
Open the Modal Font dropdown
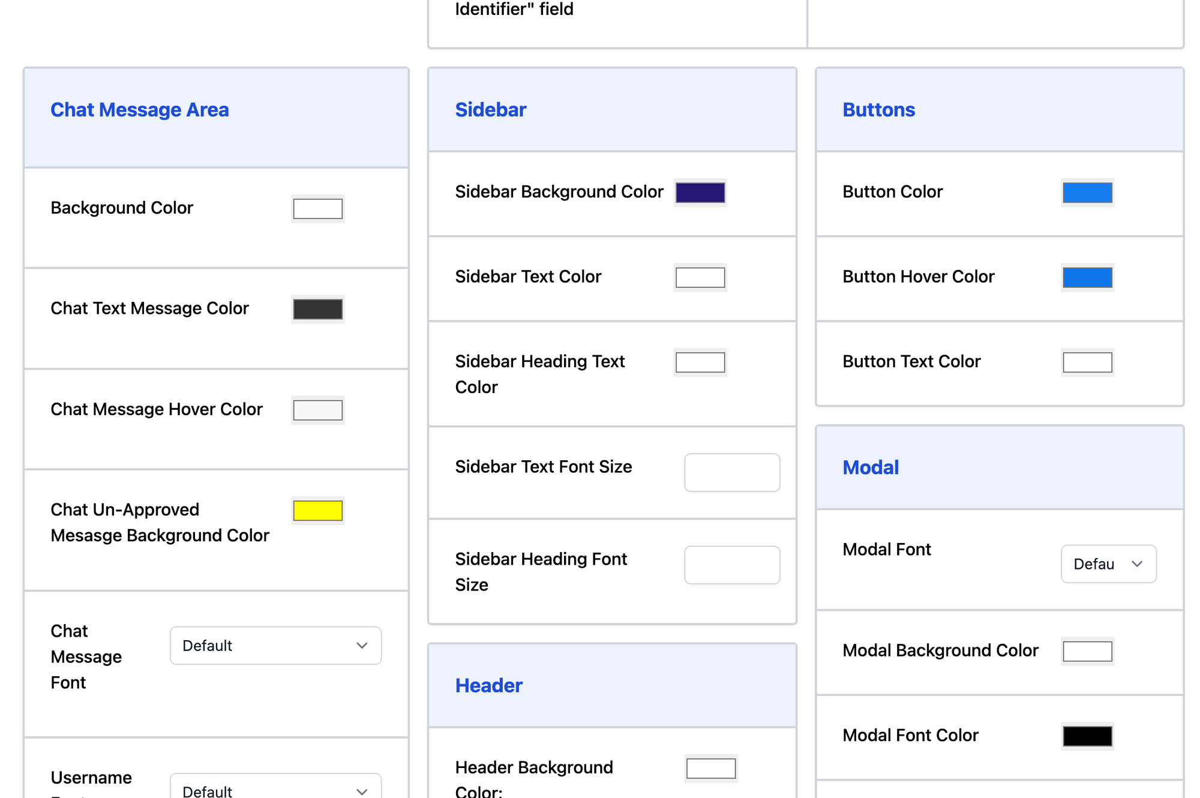pos(1109,564)
